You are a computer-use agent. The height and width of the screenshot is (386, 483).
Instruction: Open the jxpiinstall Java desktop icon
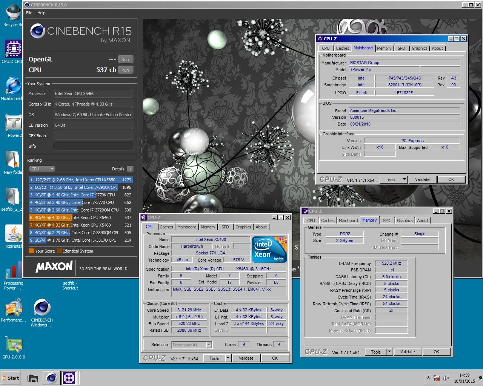coord(14,236)
